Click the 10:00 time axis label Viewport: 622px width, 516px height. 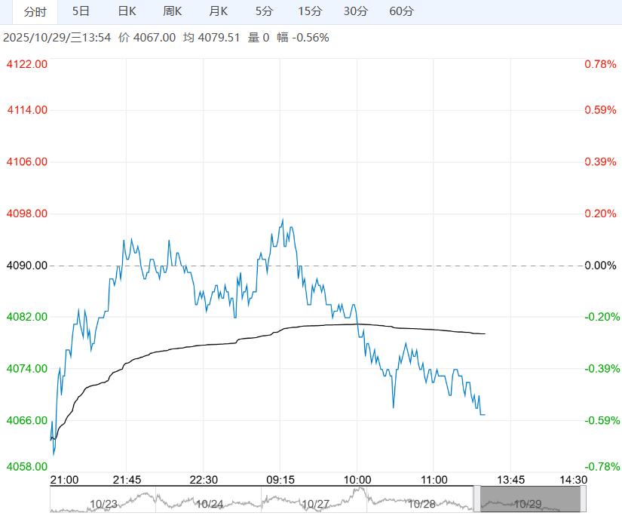357,480
